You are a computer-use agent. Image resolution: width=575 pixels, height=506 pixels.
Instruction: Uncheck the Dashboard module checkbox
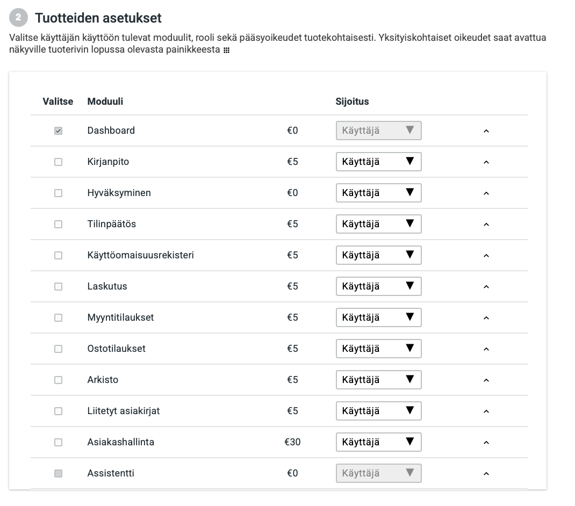tap(58, 130)
